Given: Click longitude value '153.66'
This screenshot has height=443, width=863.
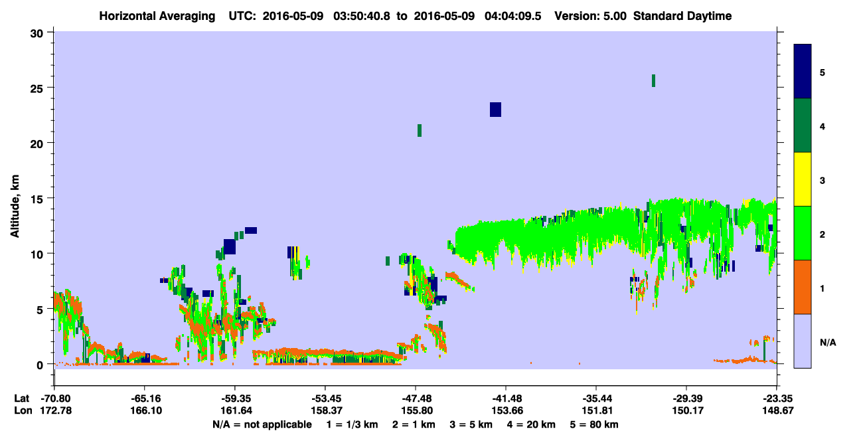Looking at the screenshot, I should (x=506, y=410).
